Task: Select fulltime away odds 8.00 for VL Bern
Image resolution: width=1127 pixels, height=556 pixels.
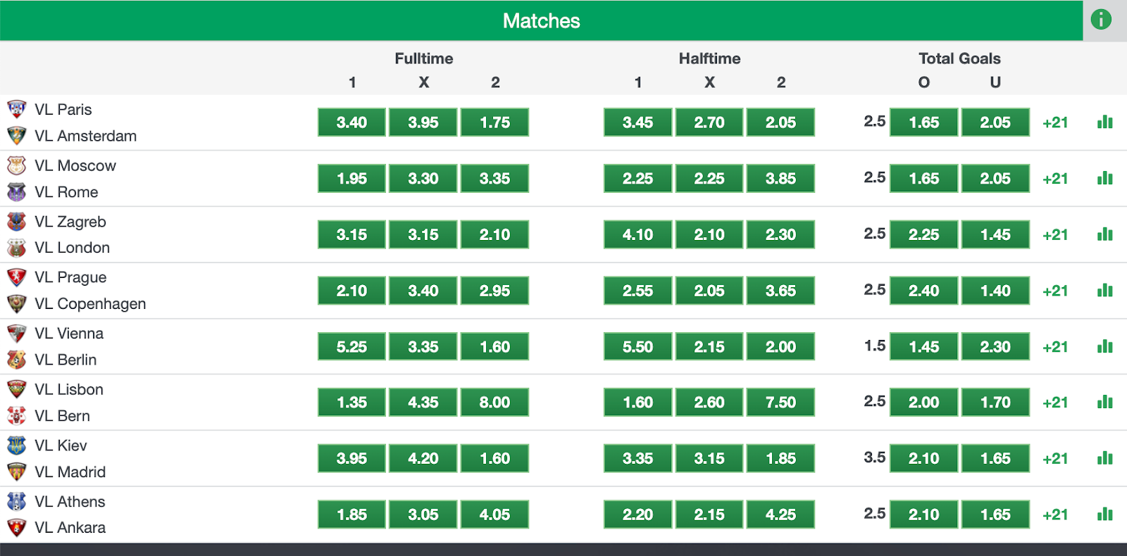Action: tap(494, 402)
